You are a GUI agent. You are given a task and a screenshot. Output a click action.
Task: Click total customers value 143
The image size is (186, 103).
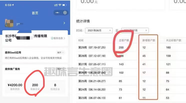pos(121,64)
